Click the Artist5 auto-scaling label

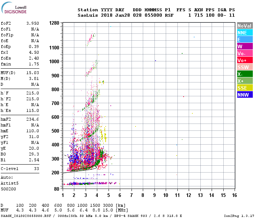click(x=9, y=183)
